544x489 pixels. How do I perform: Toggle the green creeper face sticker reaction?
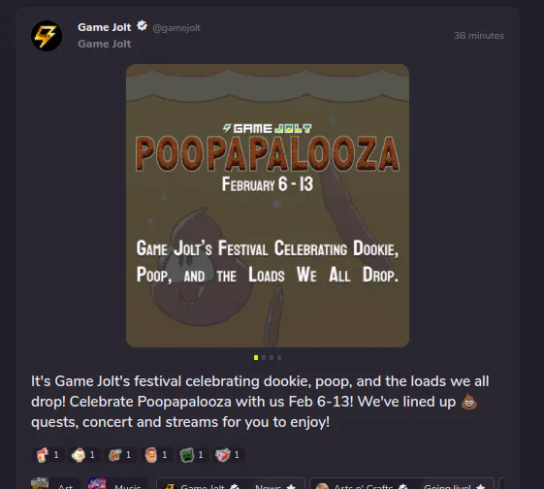(193, 455)
